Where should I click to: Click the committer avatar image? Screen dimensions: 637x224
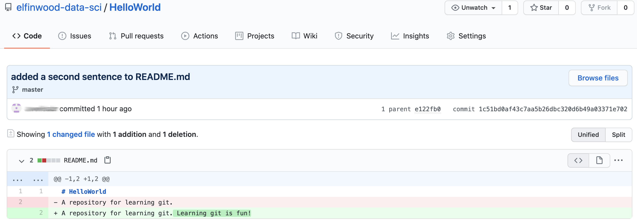pyautogui.click(x=16, y=109)
